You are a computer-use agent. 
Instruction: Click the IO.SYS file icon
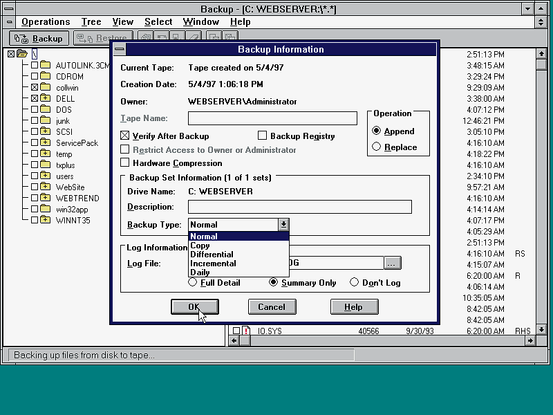pyautogui.click(x=246, y=331)
